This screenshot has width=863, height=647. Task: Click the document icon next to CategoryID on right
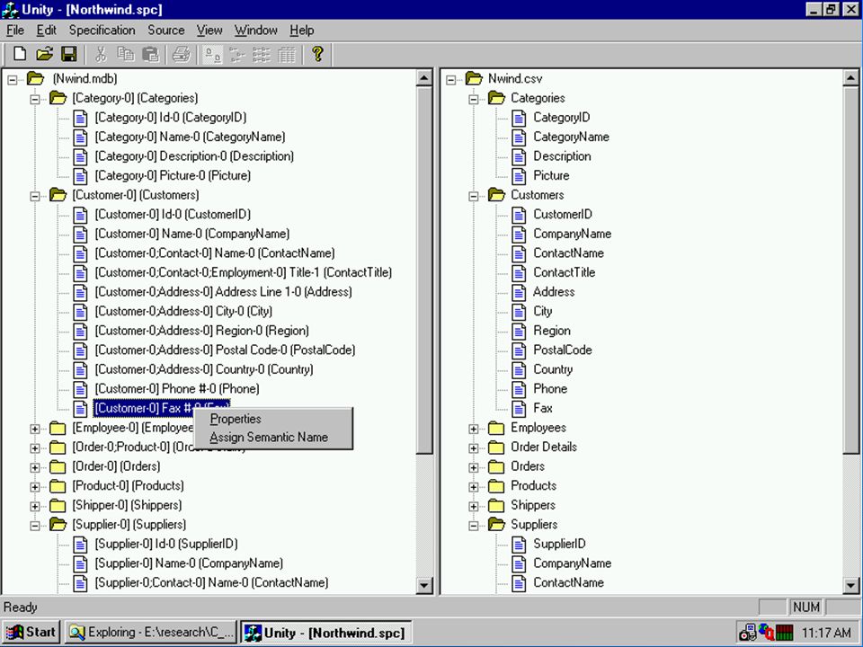click(519, 118)
